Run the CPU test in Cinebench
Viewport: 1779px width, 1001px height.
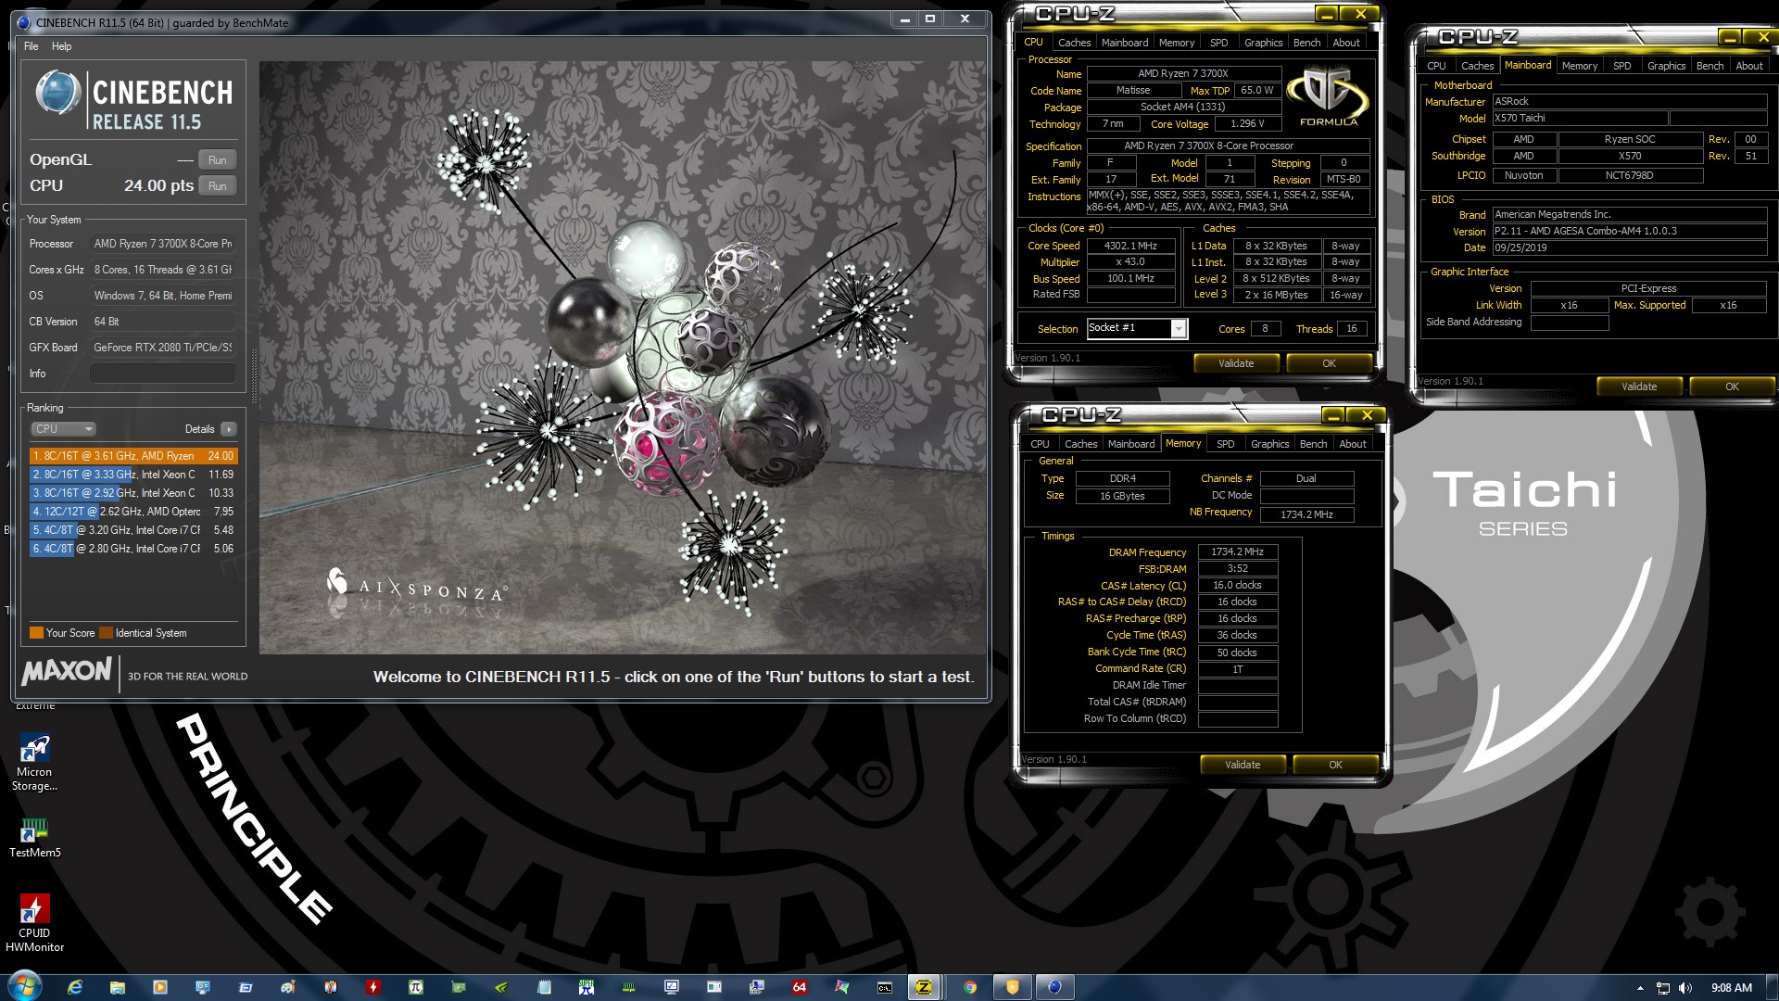[217, 186]
